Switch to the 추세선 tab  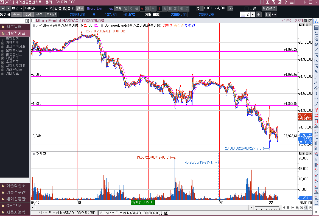(51, 14)
